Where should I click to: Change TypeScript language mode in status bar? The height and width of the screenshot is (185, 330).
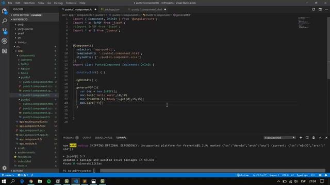click(x=302, y=175)
